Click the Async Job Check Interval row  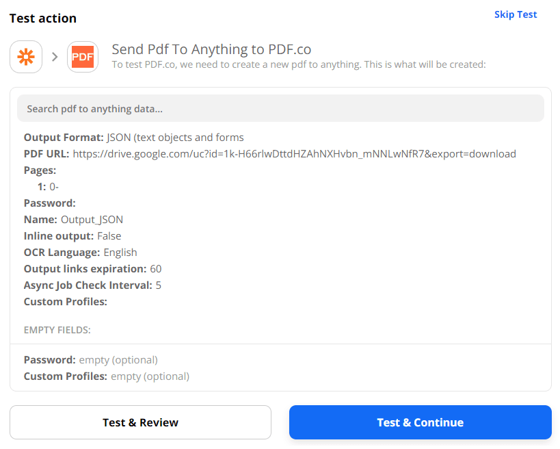point(92,285)
